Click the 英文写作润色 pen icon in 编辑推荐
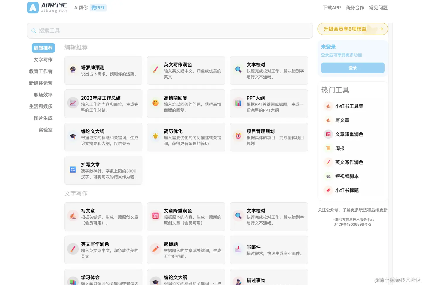Screen dimensions: 423x285 (x=156, y=70)
